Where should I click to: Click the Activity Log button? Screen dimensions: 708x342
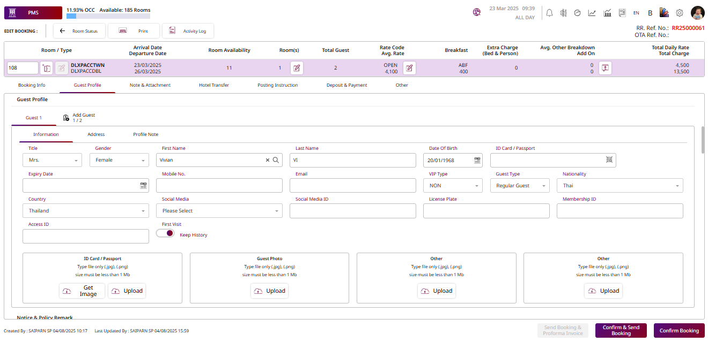tap(188, 31)
